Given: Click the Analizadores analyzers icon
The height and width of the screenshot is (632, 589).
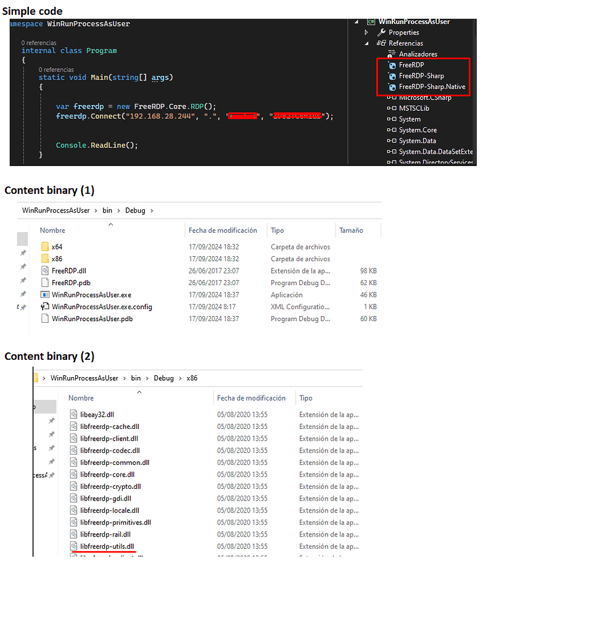Looking at the screenshot, I should click(x=393, y=54).
